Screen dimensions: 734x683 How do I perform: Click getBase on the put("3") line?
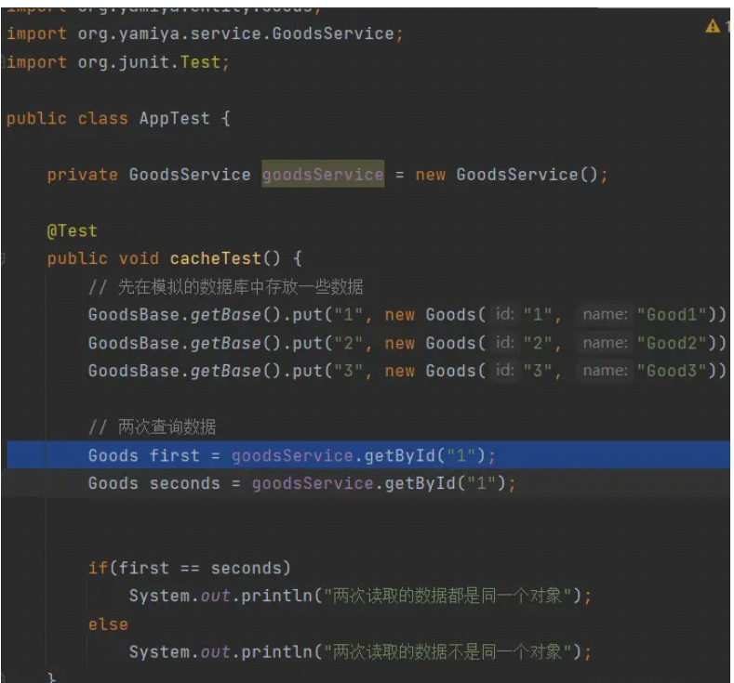[x=225, y=371]
